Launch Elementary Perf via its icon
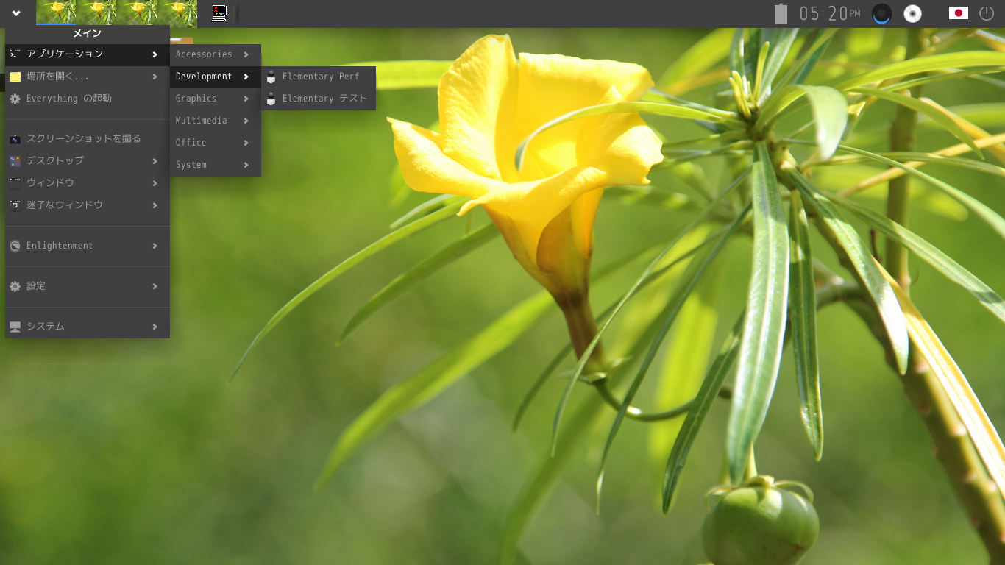Viewport: 1005px width, 565px height. pyautogui.click(x=271, y=77)
